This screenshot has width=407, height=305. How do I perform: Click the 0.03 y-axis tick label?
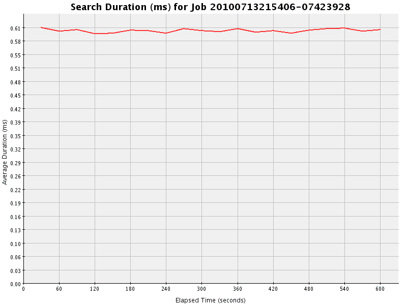point(15,271)
